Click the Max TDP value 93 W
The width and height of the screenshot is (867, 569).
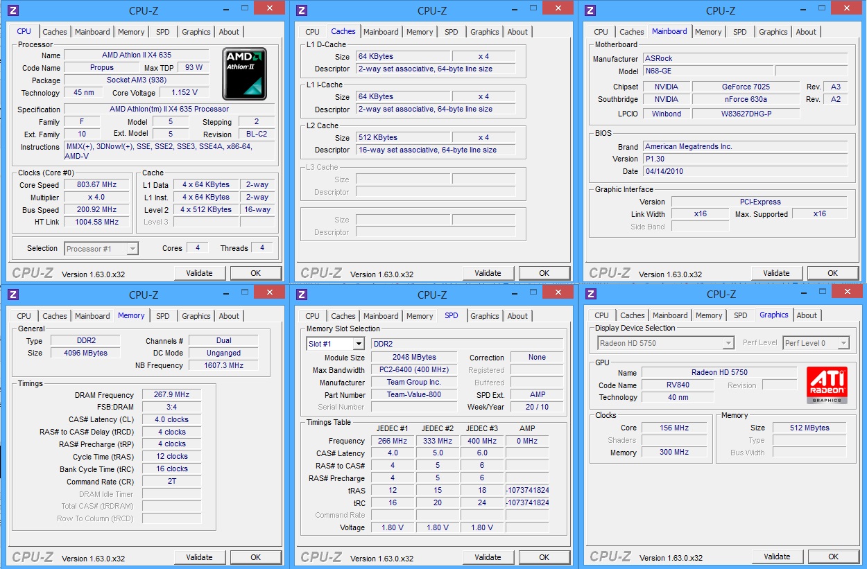tap(194, 68)
